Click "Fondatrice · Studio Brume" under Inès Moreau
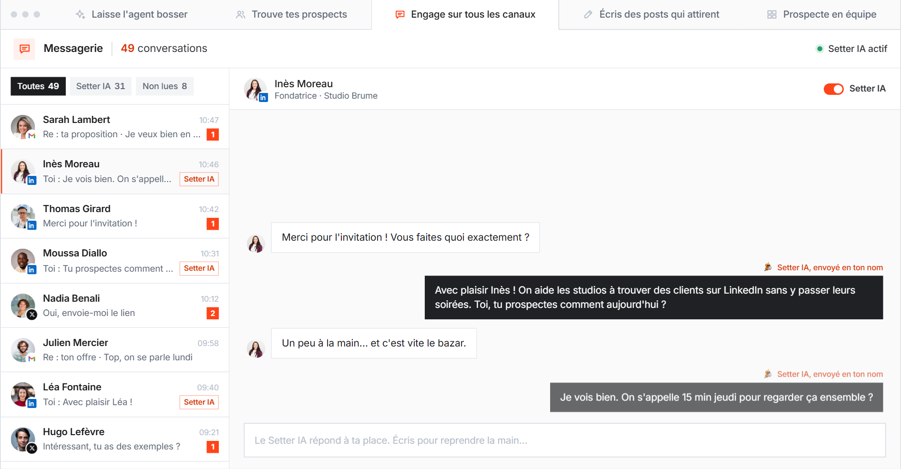901x469 pixels. tap(326, 96)
